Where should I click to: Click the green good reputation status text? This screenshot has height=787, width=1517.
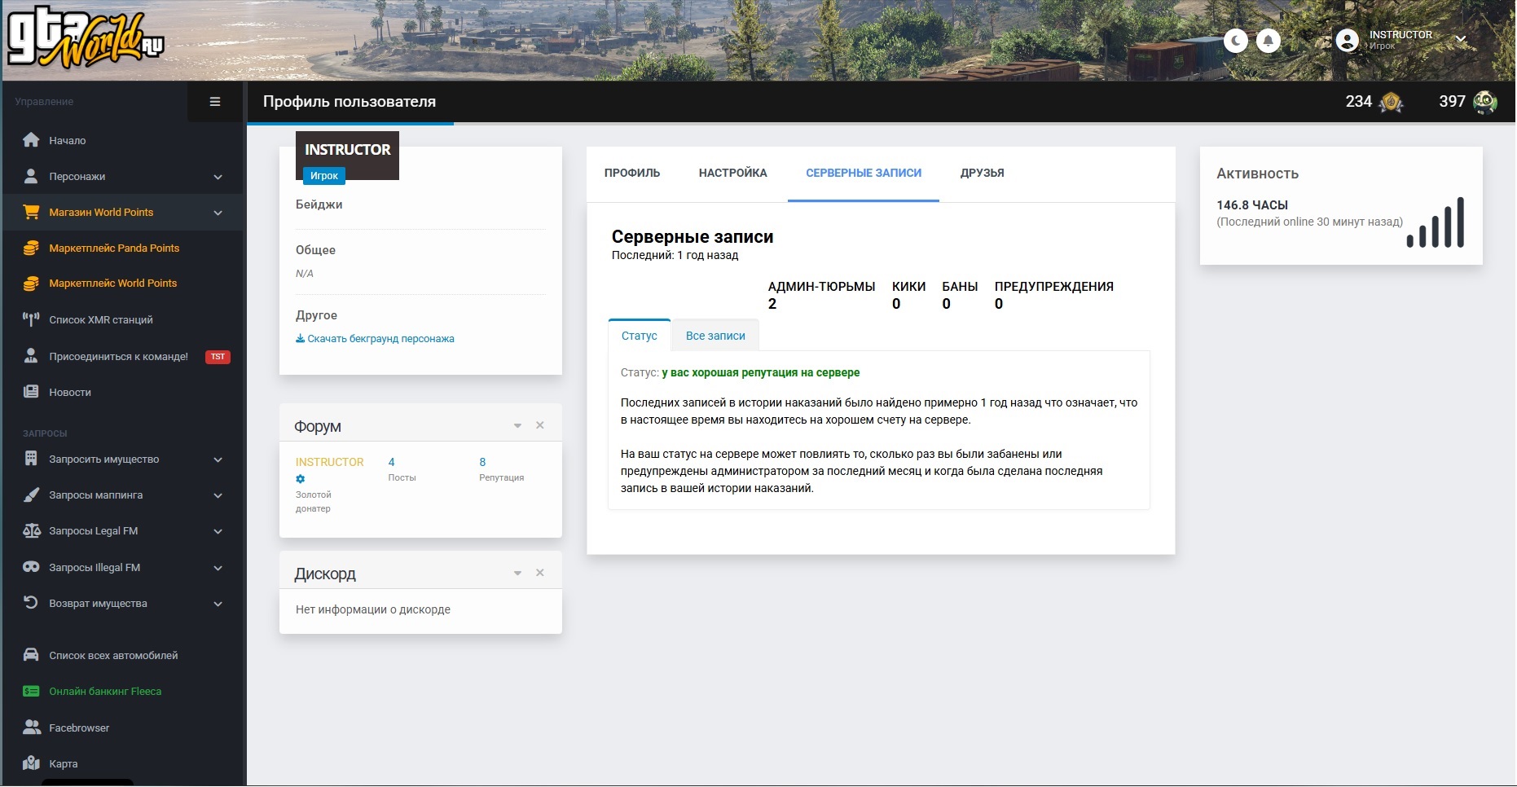click(x=761, y=372)
